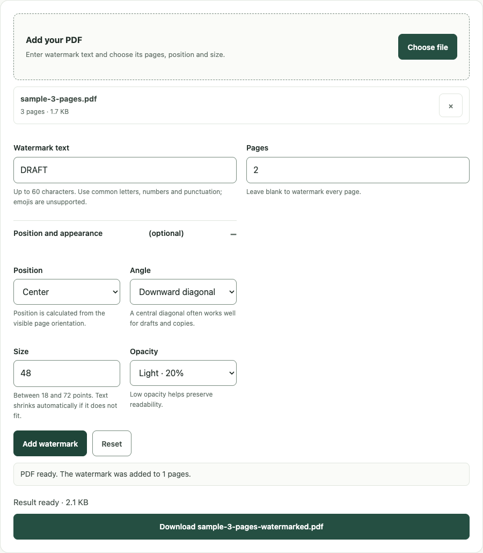This screenshot has width=483, height=553.
Task: Click the "Add your PDF" heading
Action: point(54,40)
